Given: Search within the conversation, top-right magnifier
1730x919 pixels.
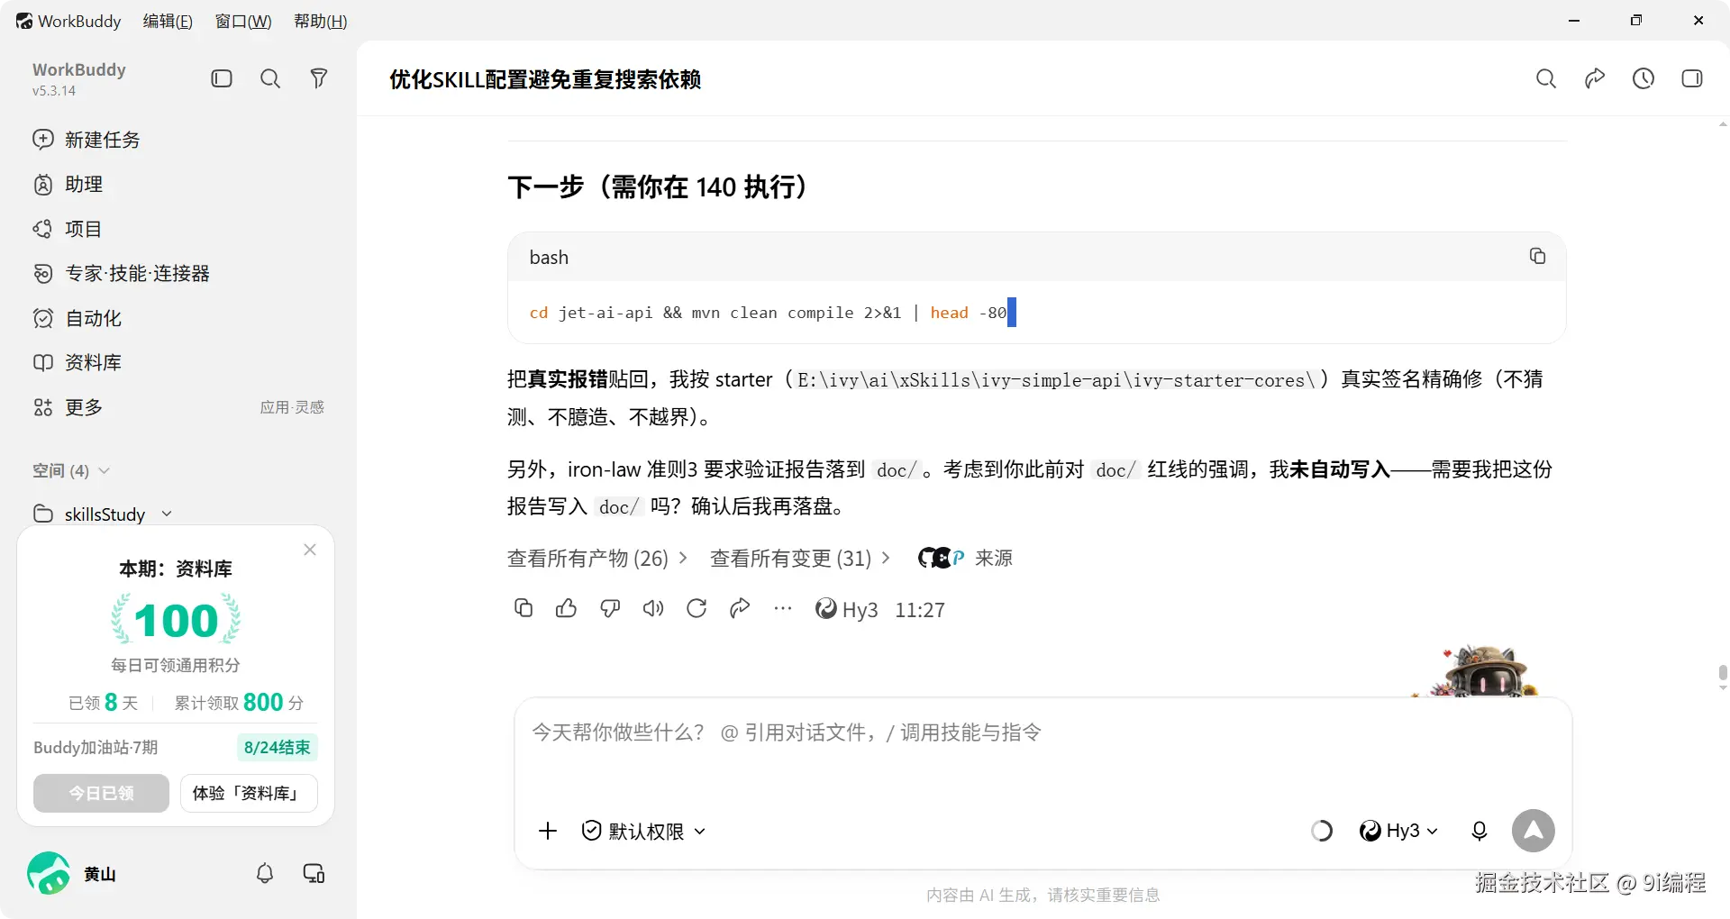Looking at the screenshot, I should pyautogui.click(x=1546, y=78).
